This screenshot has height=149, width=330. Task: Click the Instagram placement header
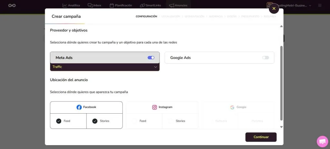point(162,107)
